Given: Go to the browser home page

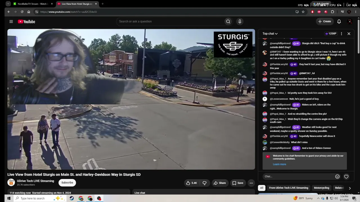Looking at the screenshot, I should coord(29,12).
